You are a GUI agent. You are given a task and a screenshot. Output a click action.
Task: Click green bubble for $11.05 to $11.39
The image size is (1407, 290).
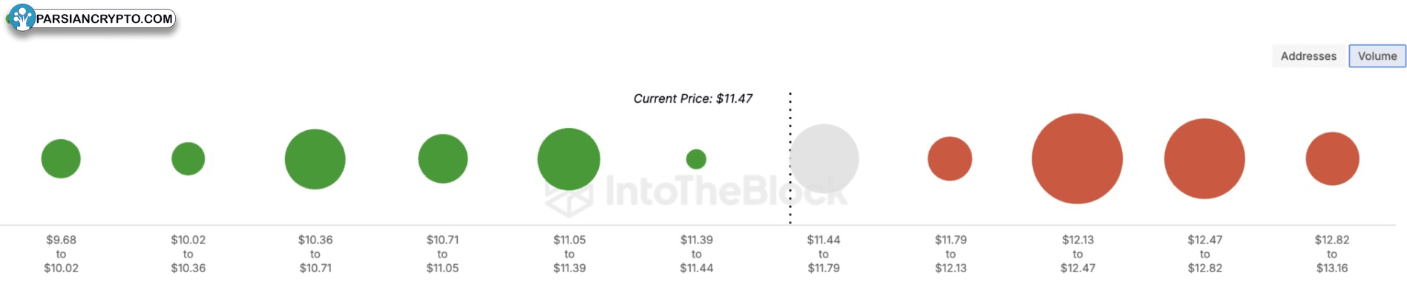coord(569,159)
